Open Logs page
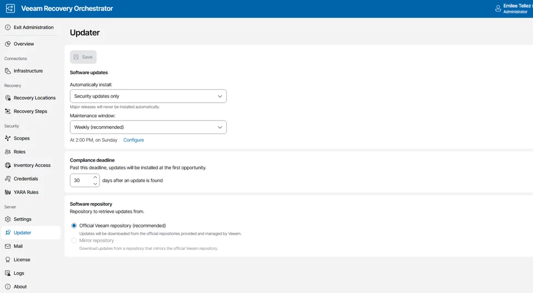 (x=31, y=273)
